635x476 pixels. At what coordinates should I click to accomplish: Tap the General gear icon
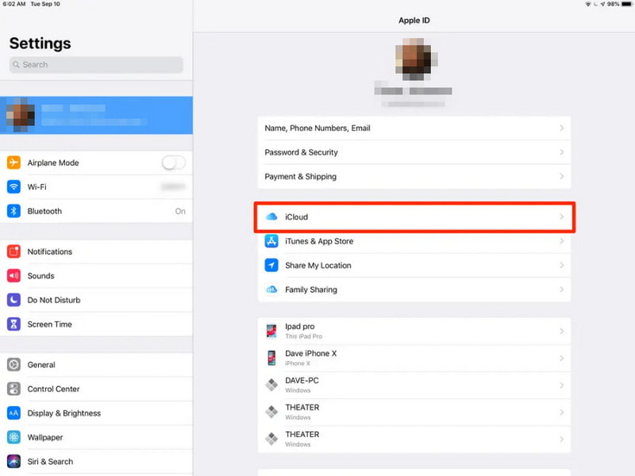point(13,365)
